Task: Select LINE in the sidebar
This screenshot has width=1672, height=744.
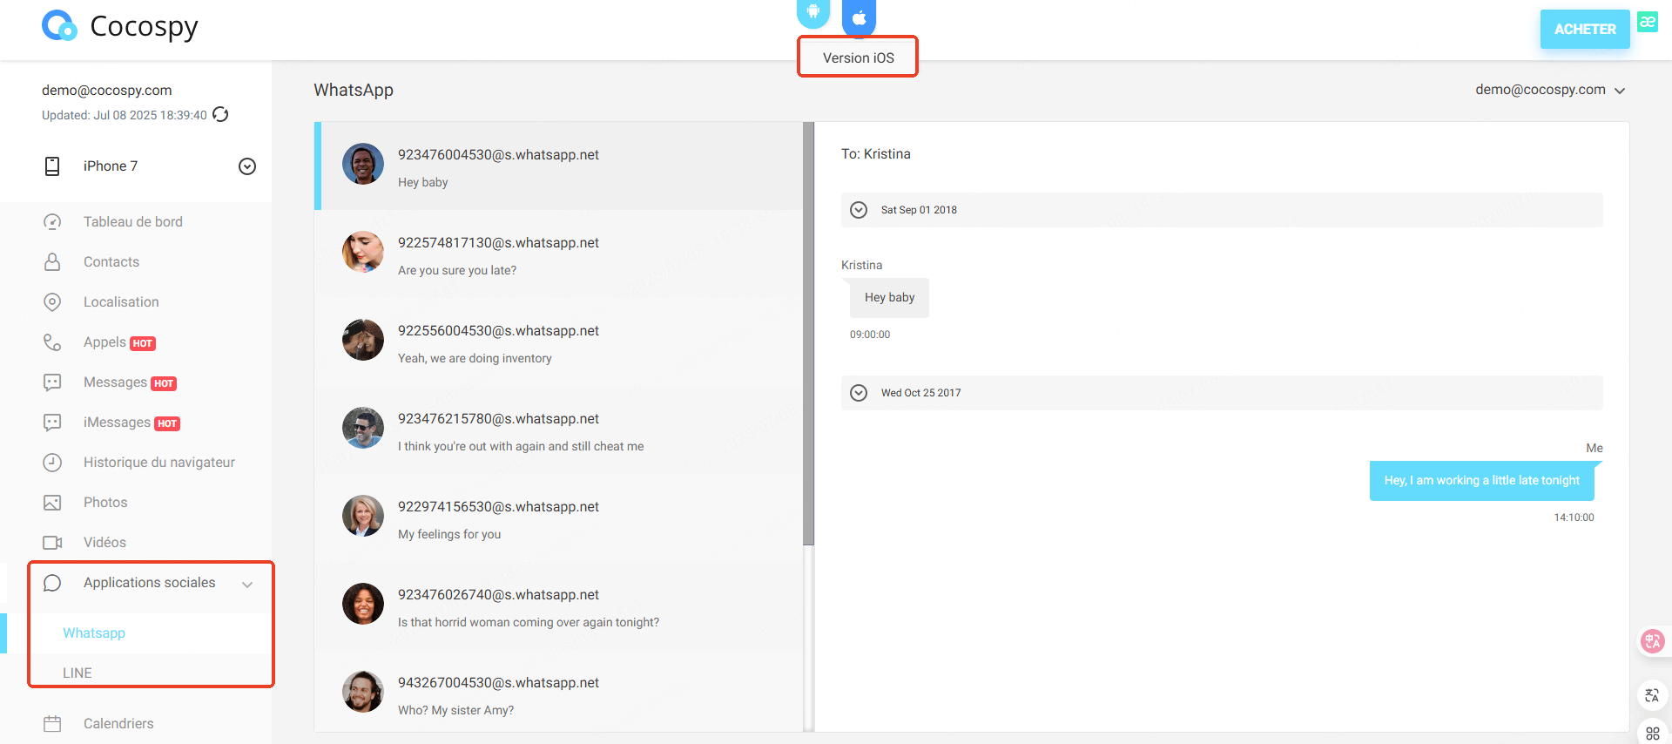Action: (78, 673)
